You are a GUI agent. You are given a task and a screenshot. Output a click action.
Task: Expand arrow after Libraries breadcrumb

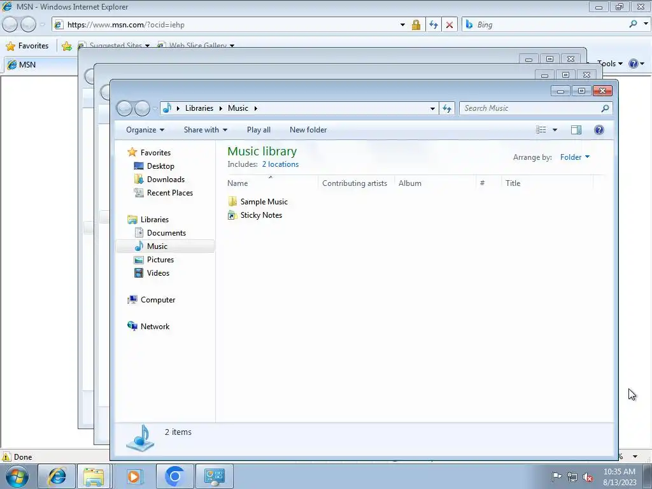click(220, 108)
